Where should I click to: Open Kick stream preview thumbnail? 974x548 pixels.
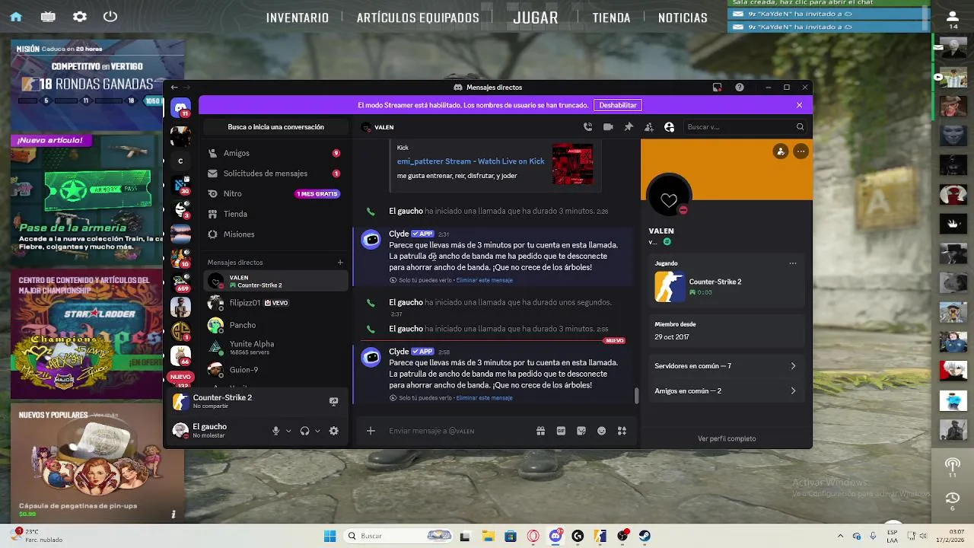[x=572, y=164]
